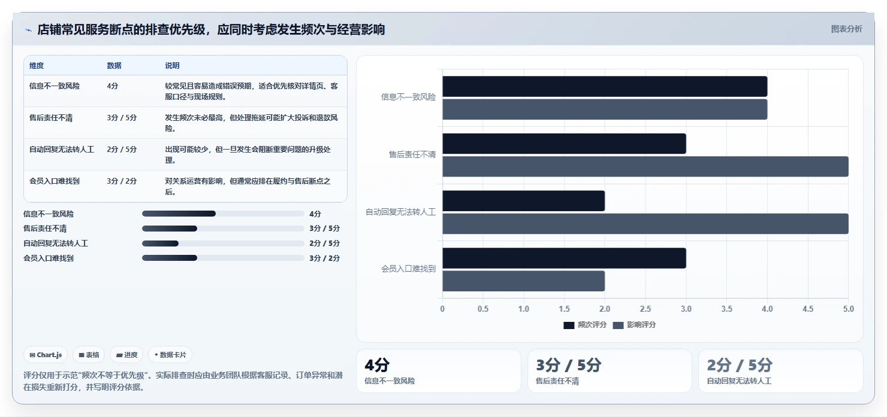887x417 pixels.
Task: Click the 会员入口难找到 chart axis label
Action: pyautogui.click(x=408, y=269)
